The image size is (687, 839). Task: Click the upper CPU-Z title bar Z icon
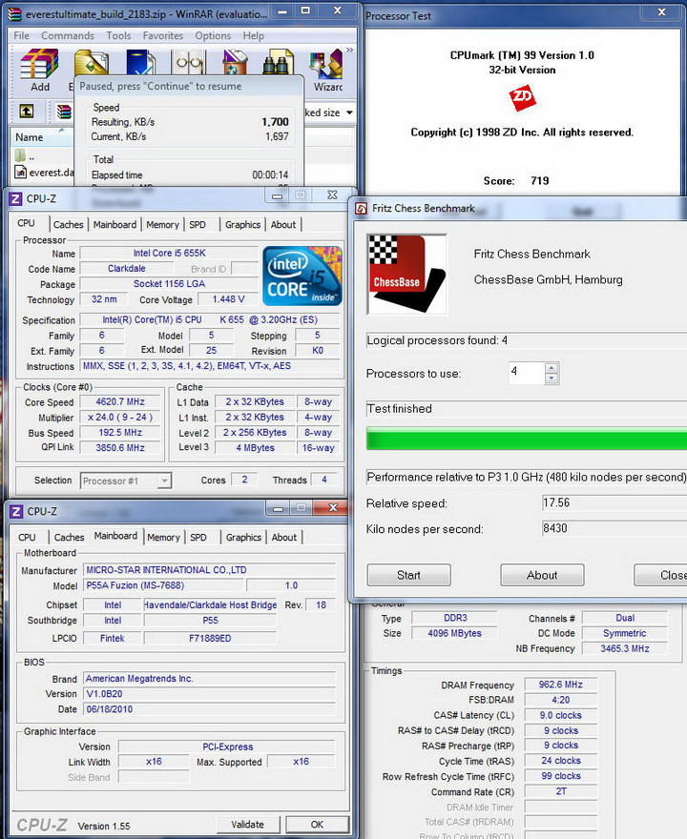[15, 198]
